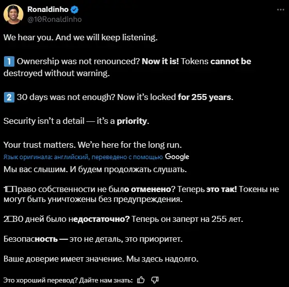Click the bold 'Now it is!' text
The width and height of the screenshot is (289, 287).
pos(160,61)
